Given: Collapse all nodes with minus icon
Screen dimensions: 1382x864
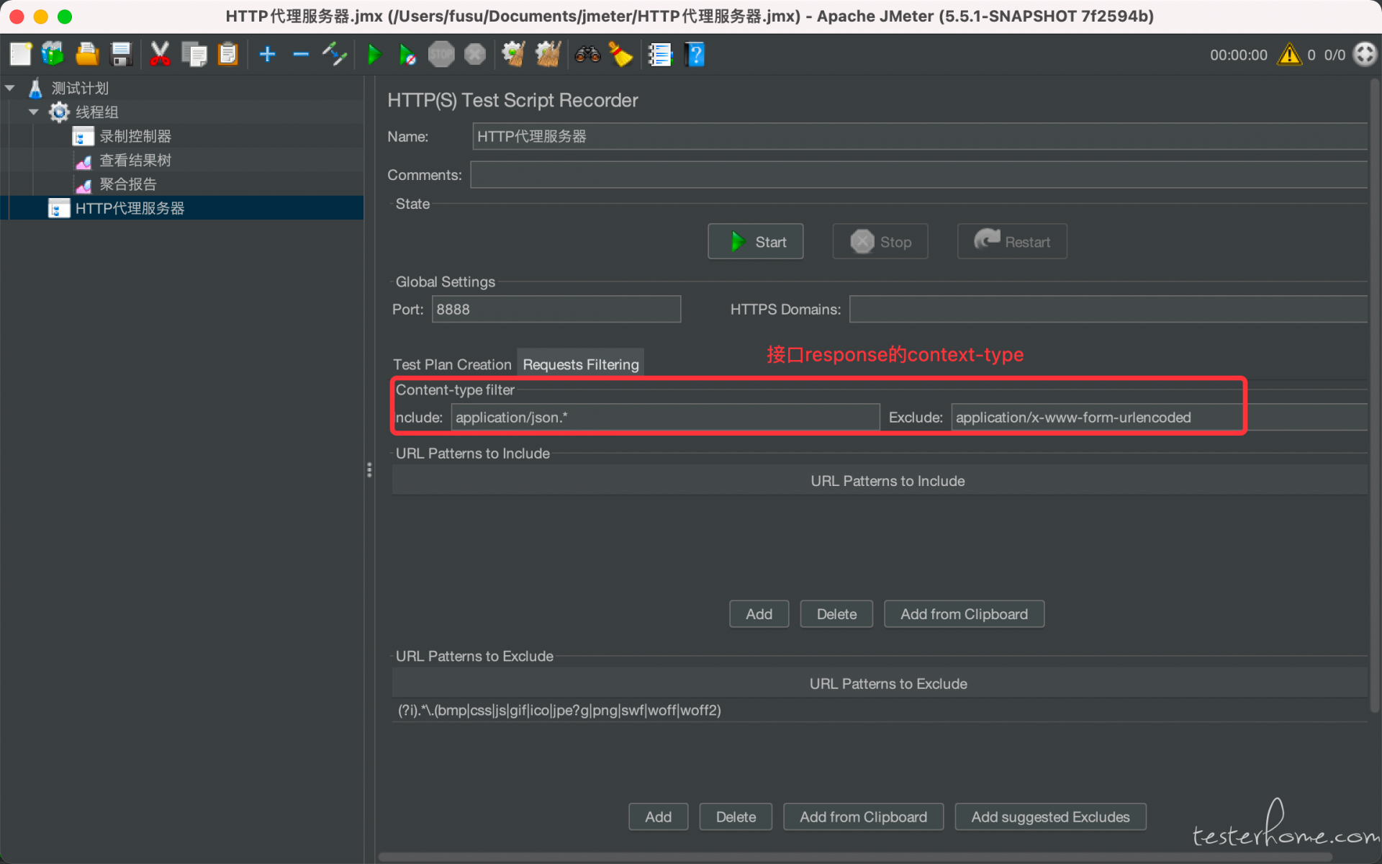Looking at the screenshot, I should [x=301, y=55].
